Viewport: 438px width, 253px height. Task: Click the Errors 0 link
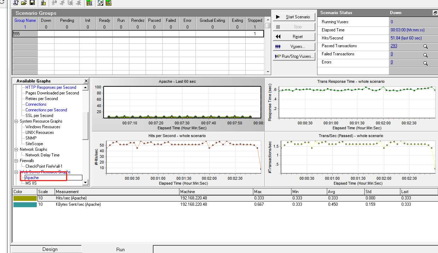point(392,62)
